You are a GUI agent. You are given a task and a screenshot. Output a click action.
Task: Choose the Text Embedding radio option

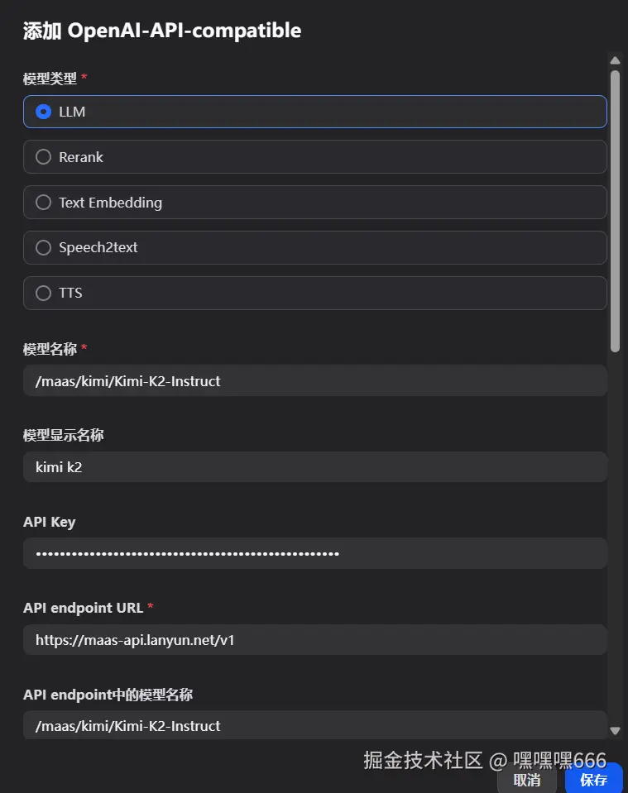click(44, 203)
